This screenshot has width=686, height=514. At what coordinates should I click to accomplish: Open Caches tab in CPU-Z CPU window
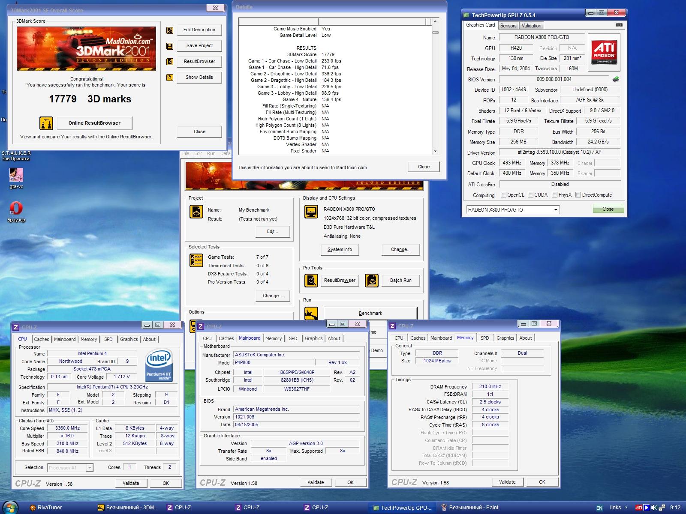click(x=42, y=339)
